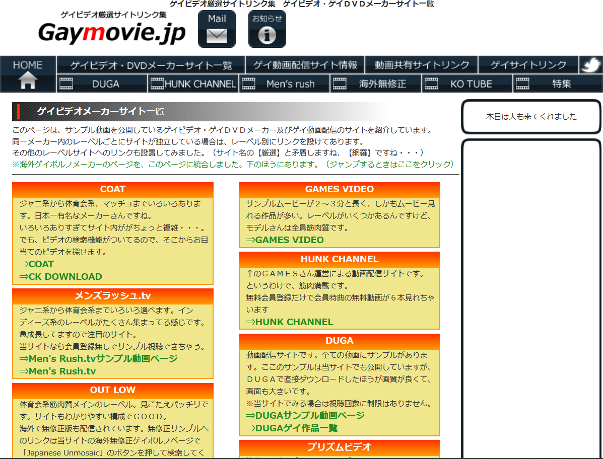The image size is (603, 459).
Task: Select ゲイサイトリンク in the navigation bar
Action: point(528,65)
